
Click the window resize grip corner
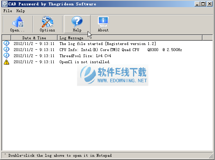(x=211, y=156)
